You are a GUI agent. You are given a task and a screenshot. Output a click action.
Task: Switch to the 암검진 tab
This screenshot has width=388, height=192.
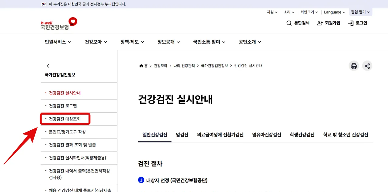tap(182, 135)
